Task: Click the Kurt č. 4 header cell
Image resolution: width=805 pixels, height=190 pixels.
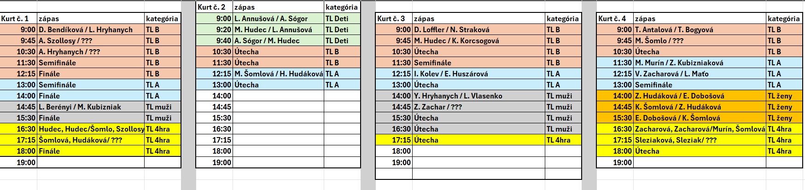Action: click(615, 18)
